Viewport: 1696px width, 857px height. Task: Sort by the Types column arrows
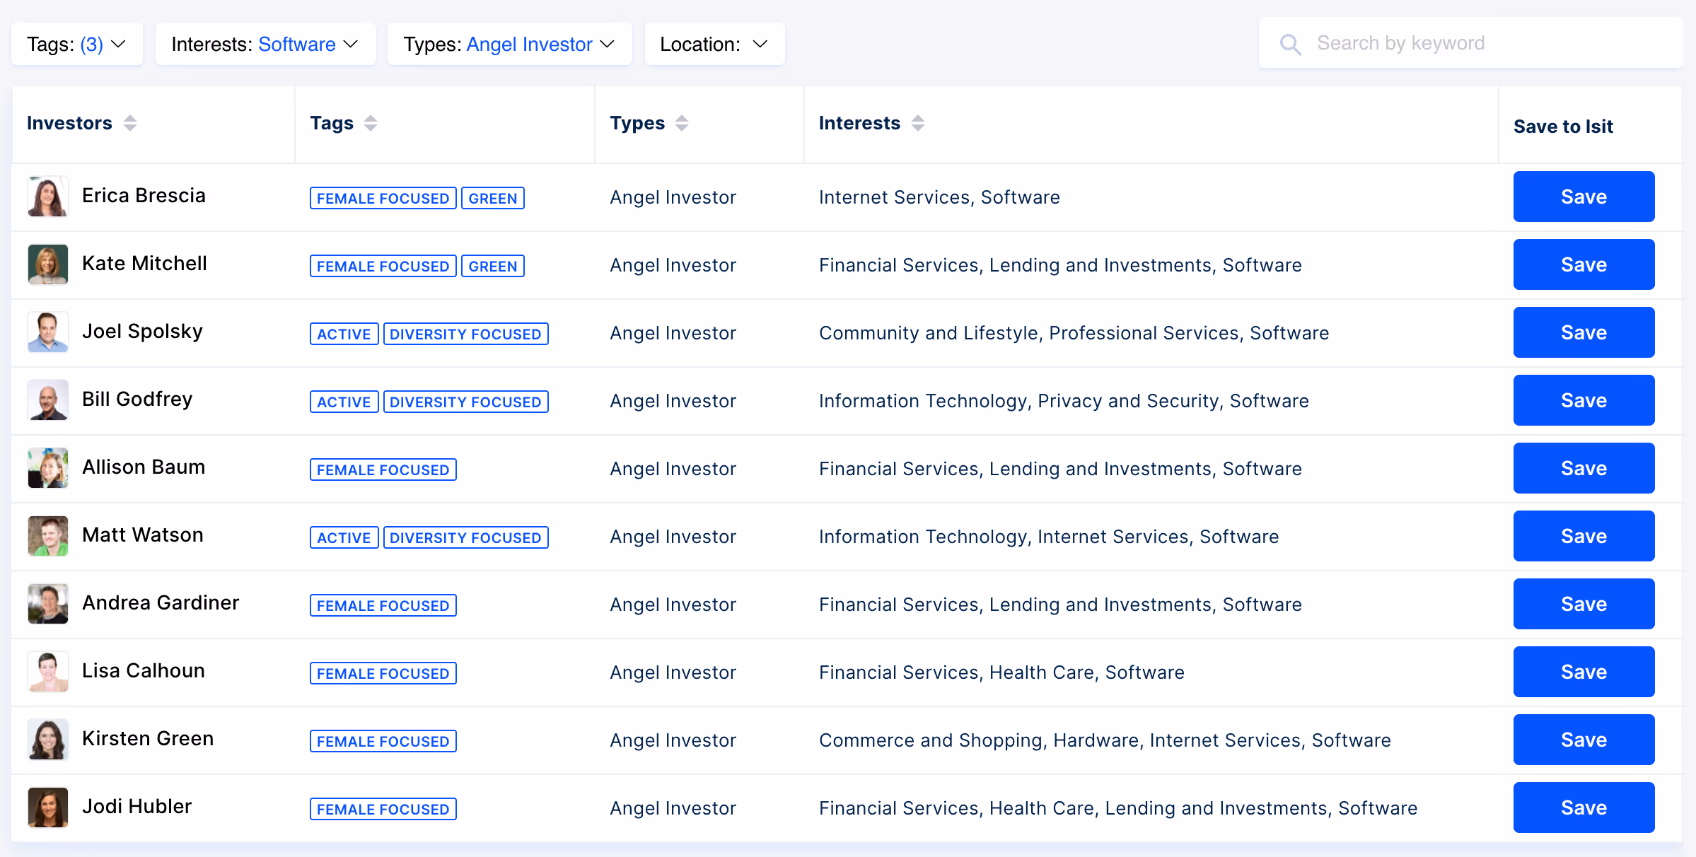click(682, 123)
